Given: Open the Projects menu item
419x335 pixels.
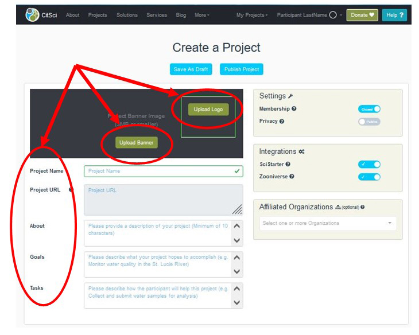Looking at the screenshot, I should coord(98,15).
